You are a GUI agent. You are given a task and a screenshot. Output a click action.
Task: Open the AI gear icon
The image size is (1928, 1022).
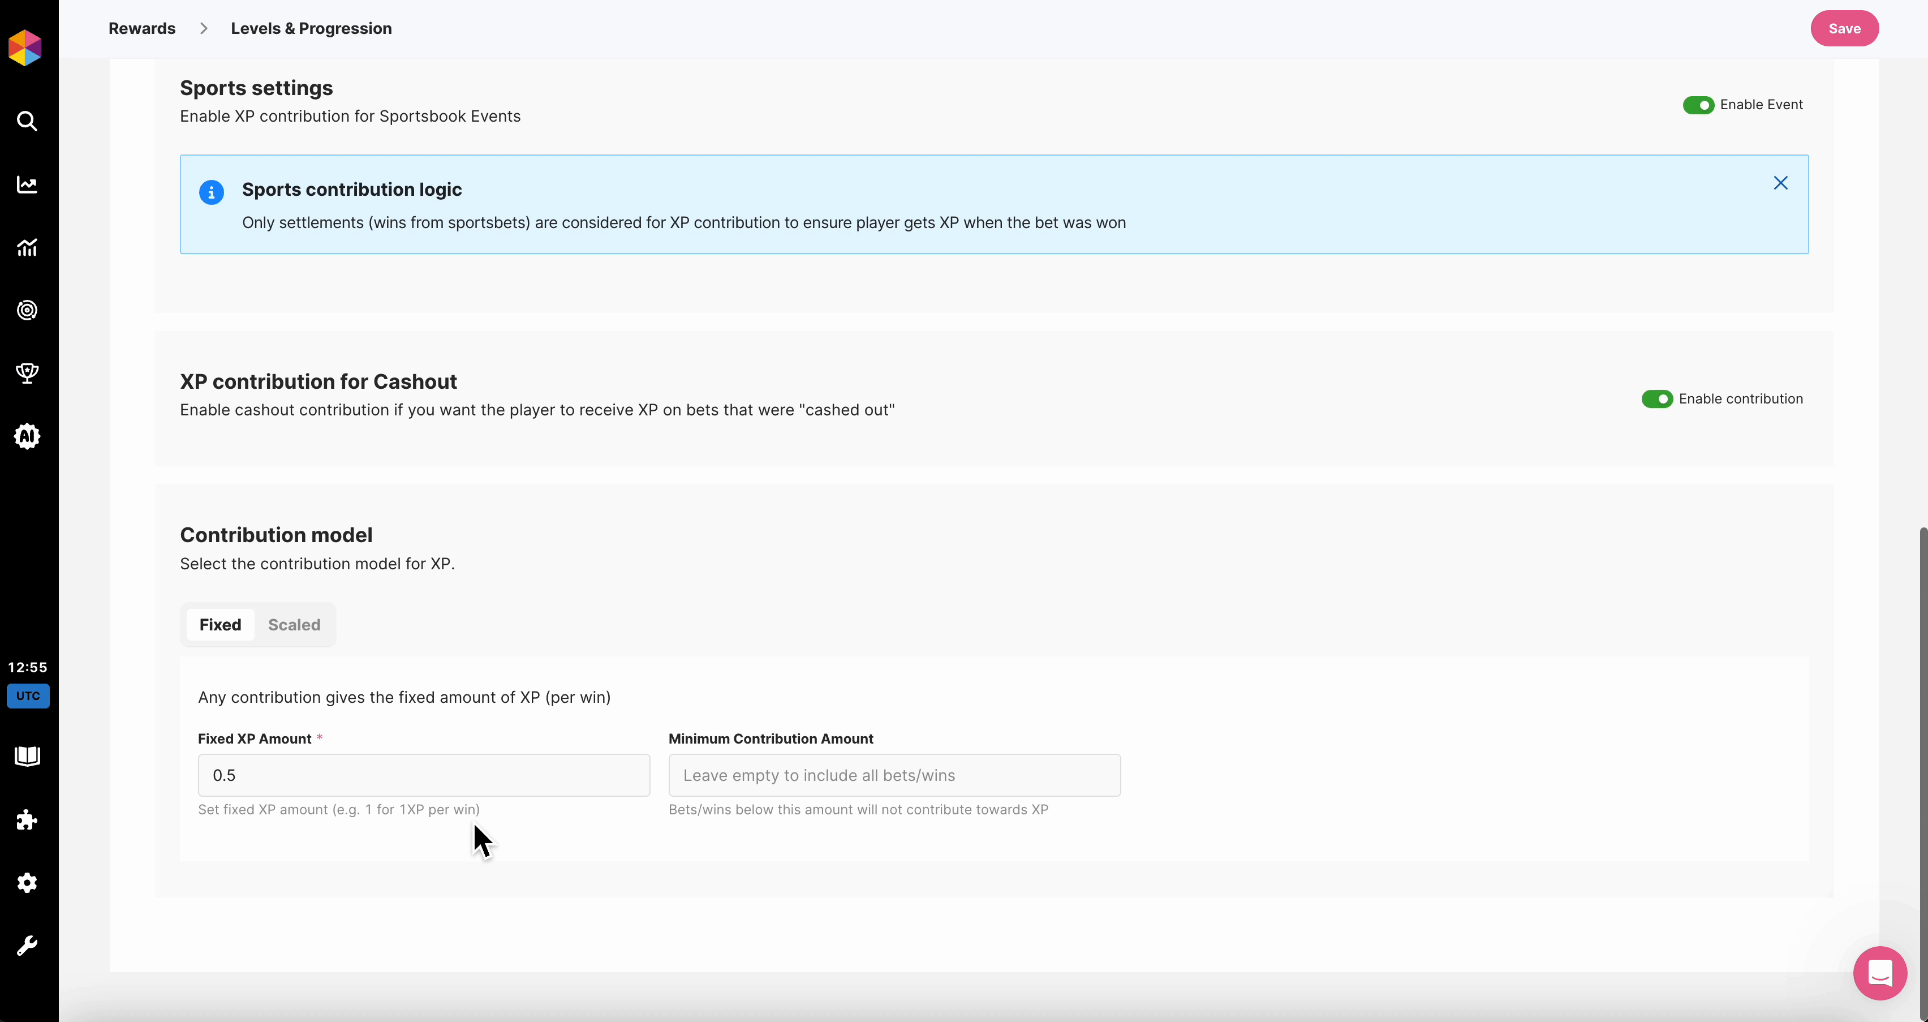tap(27, 436)
